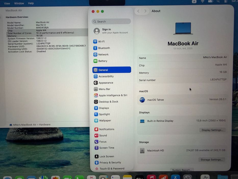The height and width of the screenshot is (179, 238).
Task: Click Hardware in the path bar
Action: 45,125
